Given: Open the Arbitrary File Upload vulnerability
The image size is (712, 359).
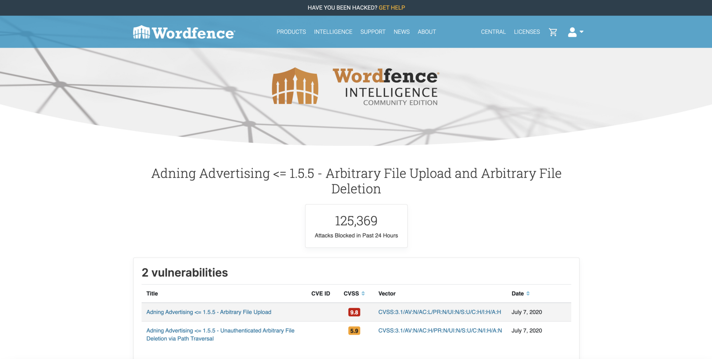Looking at the screenshot, I should (209, 312).
